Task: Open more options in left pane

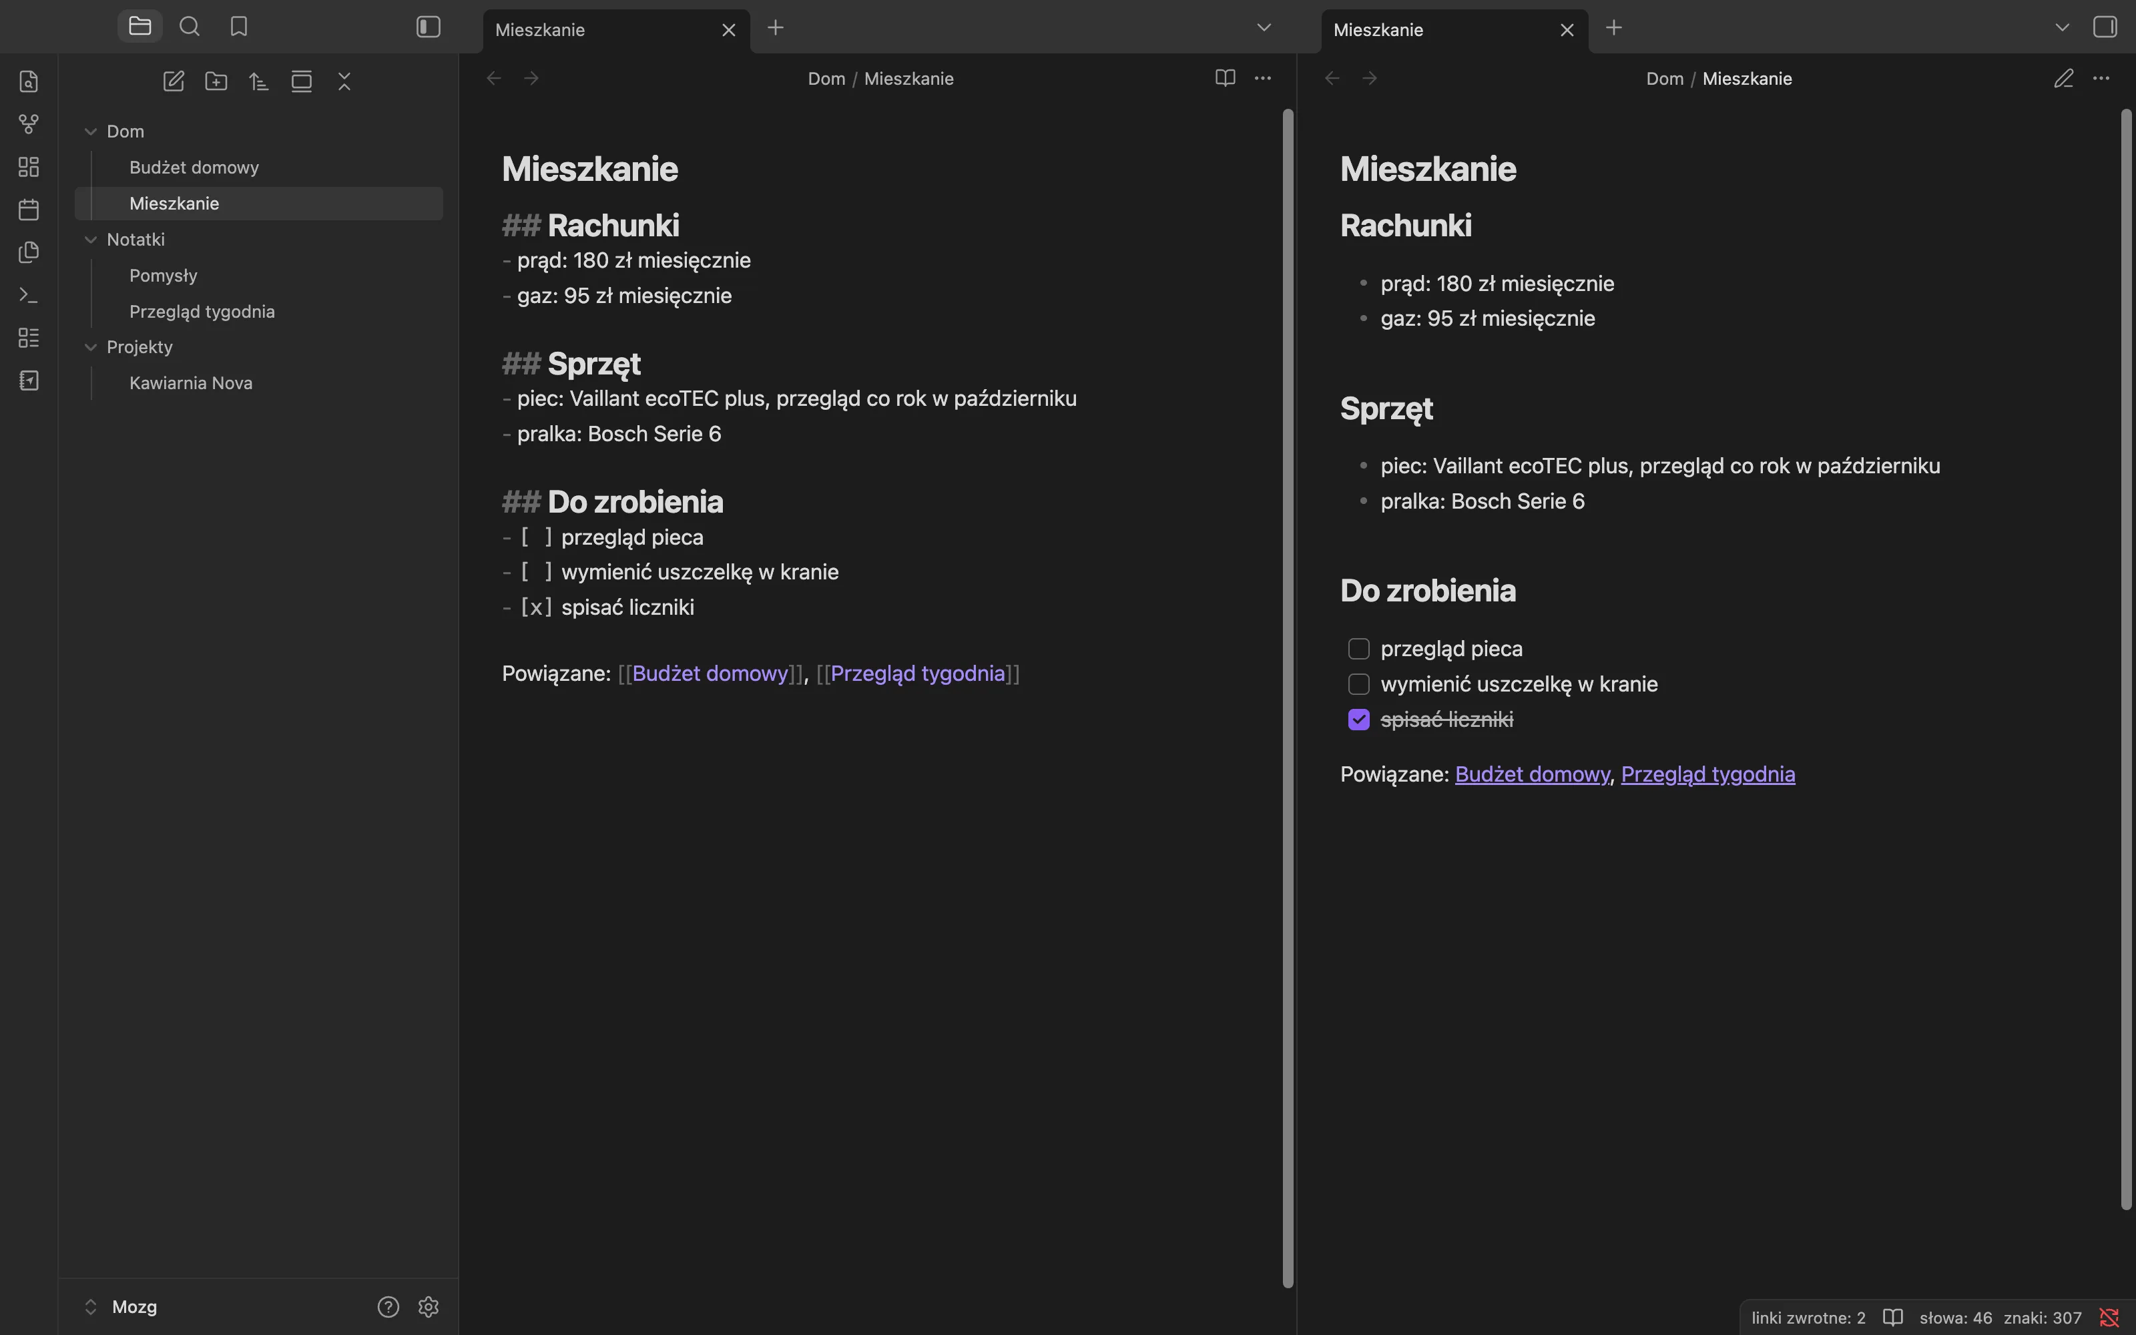Action: pyautogui.click(x=1263, y=77)
